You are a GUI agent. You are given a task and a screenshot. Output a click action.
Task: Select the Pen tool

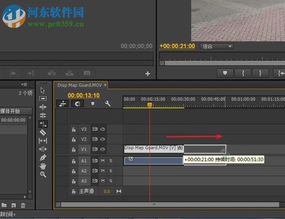[x=43, y=158]
